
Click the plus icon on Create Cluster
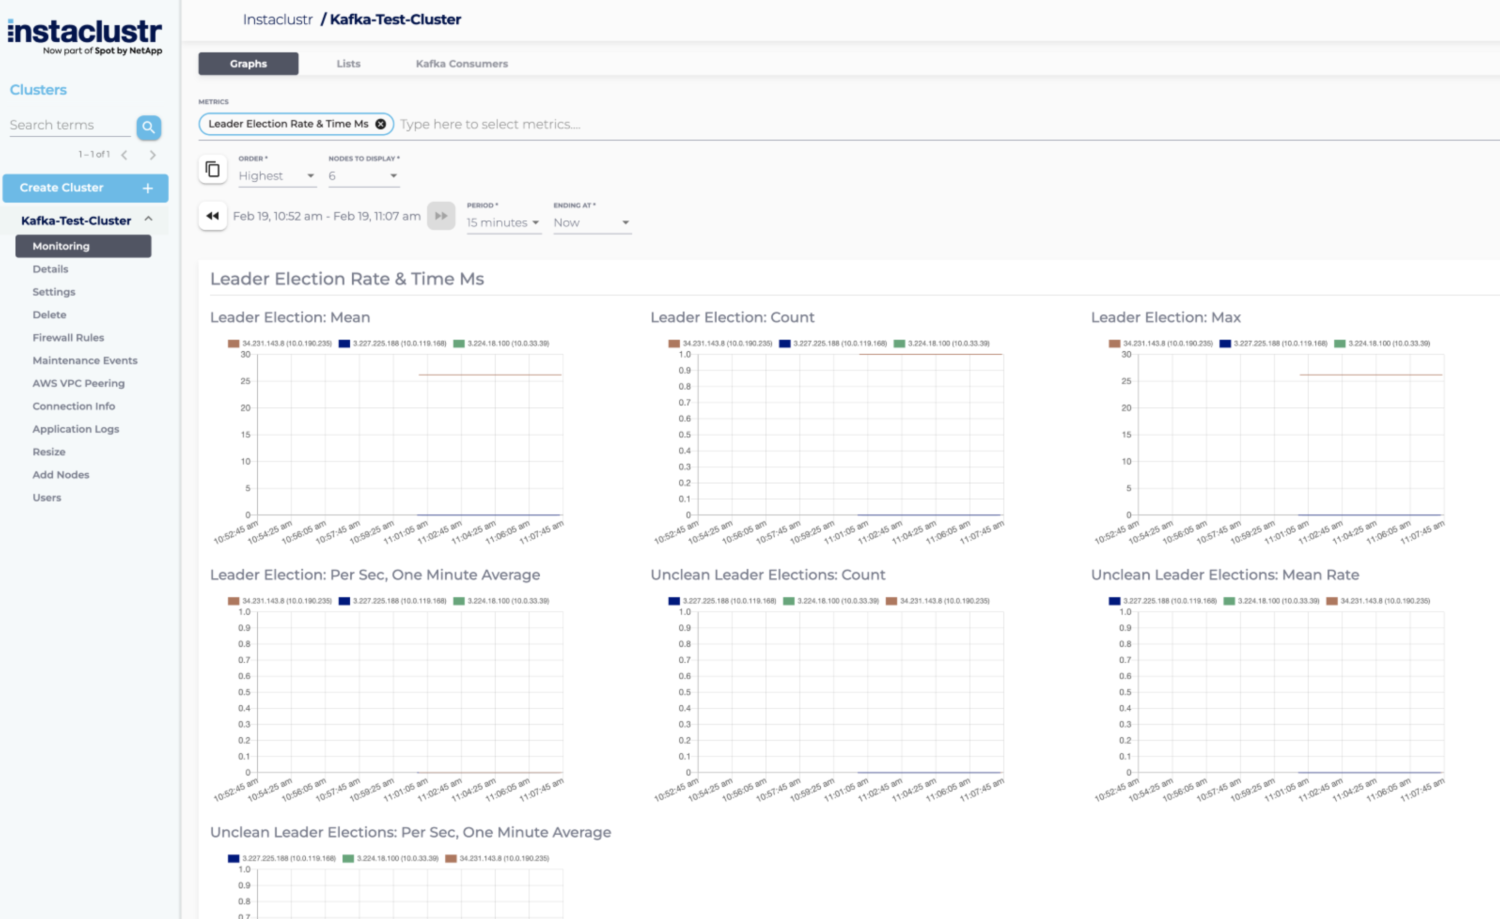coord(148,188)
